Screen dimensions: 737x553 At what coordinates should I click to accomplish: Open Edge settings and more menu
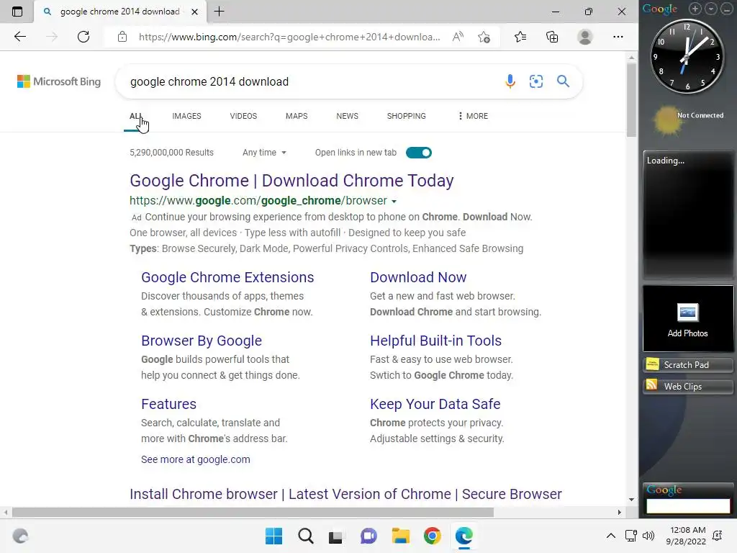[x=618, y=37]
